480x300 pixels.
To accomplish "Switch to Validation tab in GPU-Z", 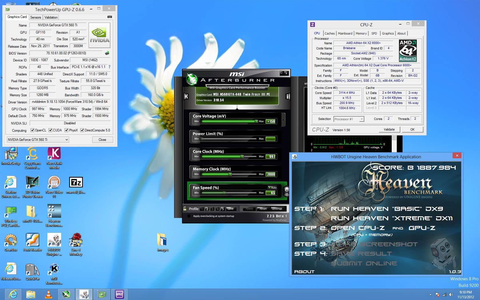I will (51, 17).
